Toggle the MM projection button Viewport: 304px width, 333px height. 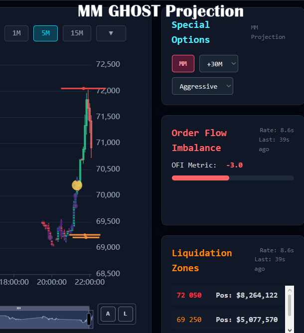[x=183, y=64]
